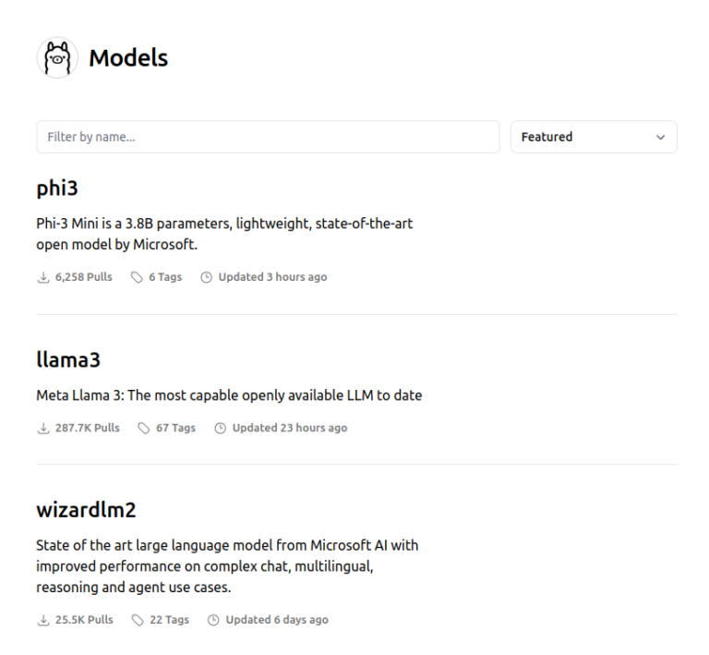The width and height of the screenshot is (709, 655).
Task: Click the clock icon beside Updated 3 hours ago
Action: click(206, 277)
